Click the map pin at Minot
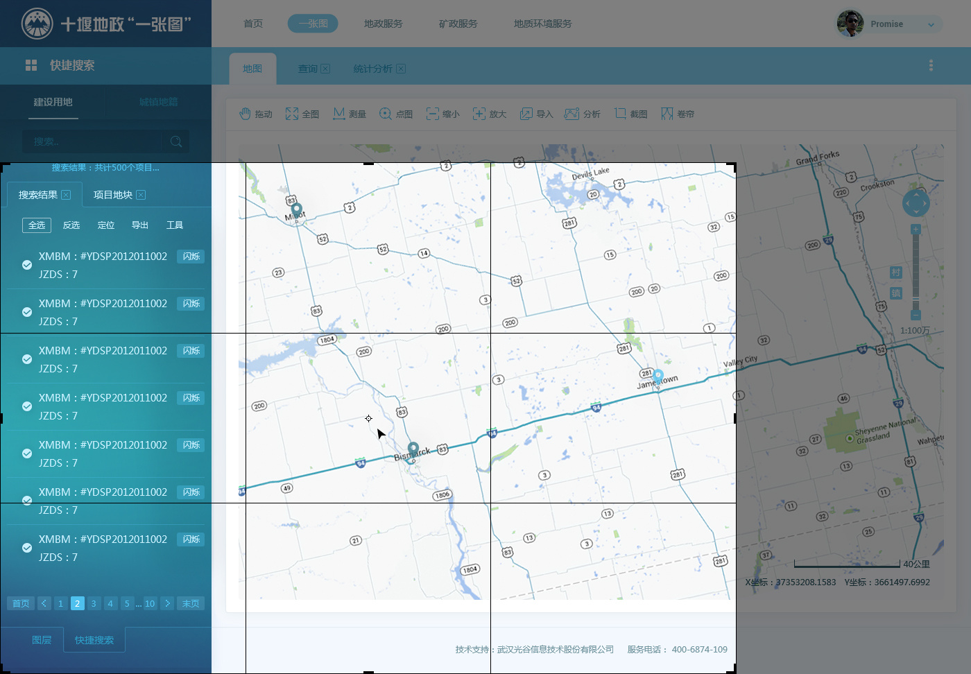This screenshot has width=971, height=674. coord(296,210)
